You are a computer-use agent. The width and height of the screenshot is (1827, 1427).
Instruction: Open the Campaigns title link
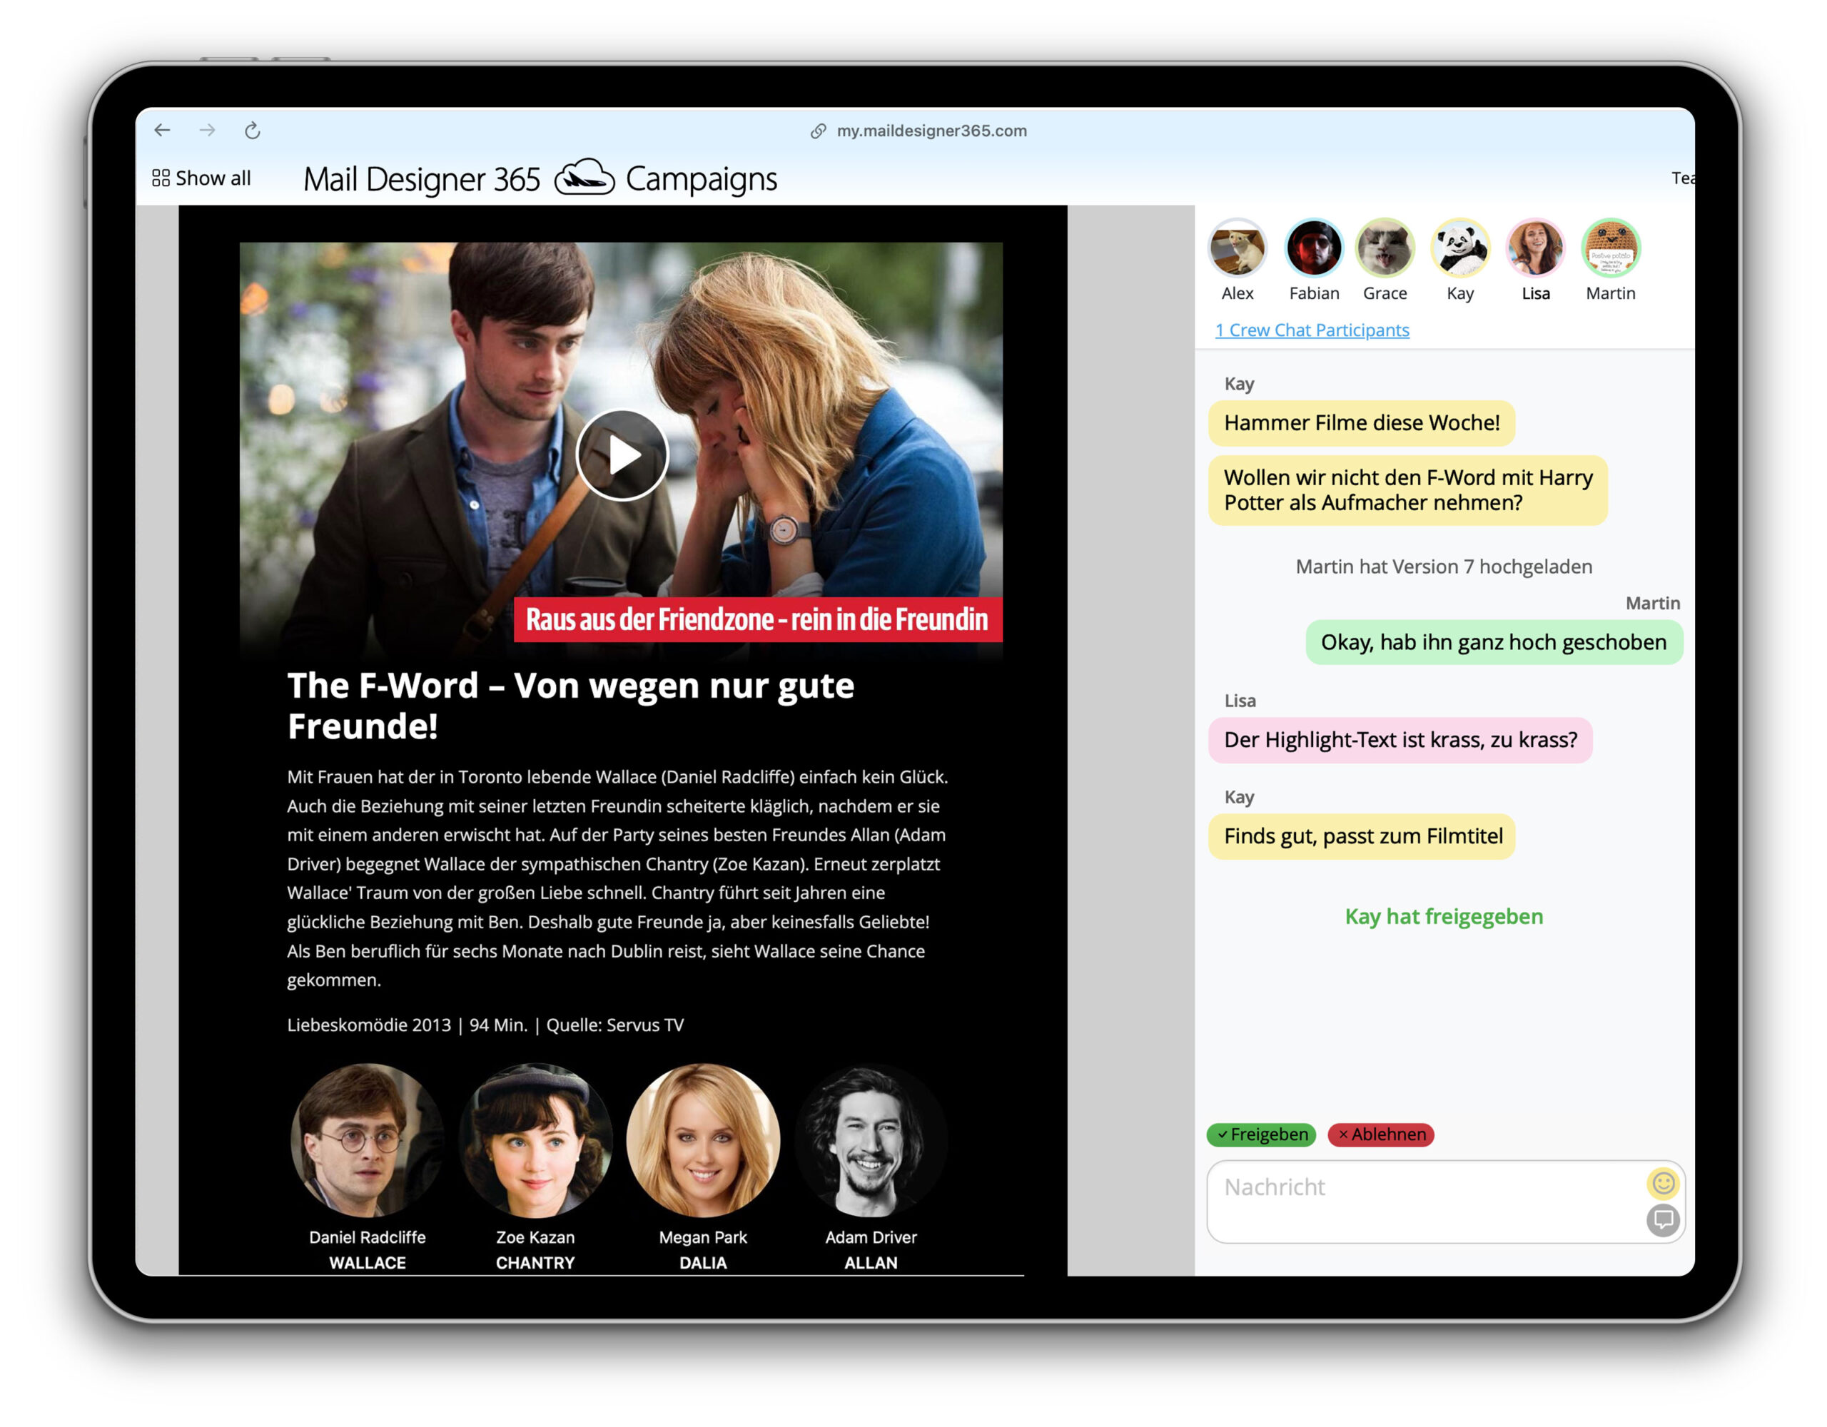701,179
